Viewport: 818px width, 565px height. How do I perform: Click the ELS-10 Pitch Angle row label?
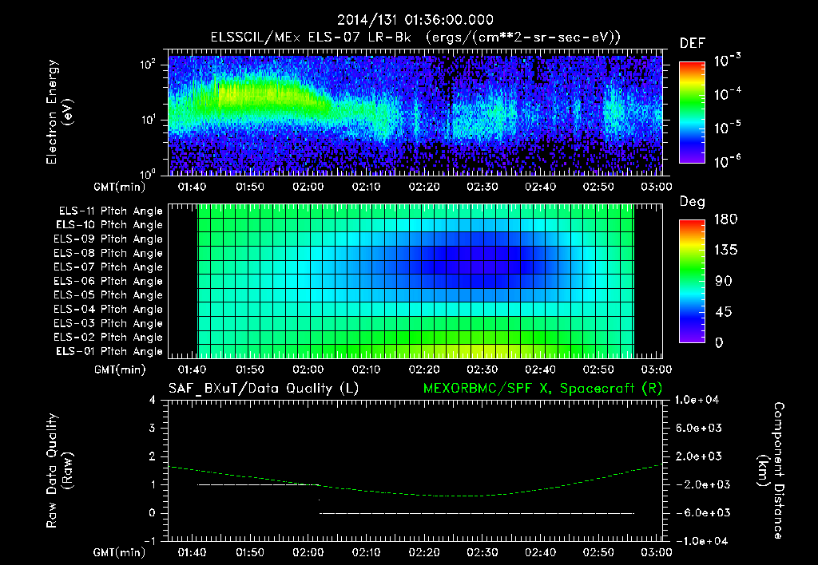coord(109,225)
